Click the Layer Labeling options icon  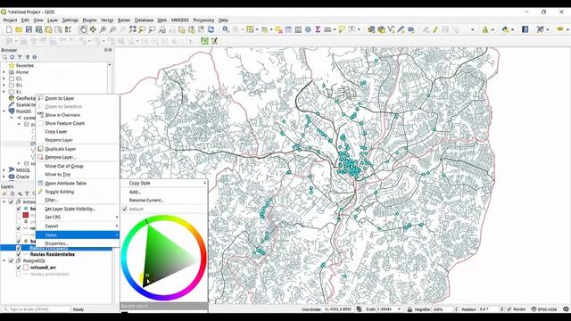(560, 29)
